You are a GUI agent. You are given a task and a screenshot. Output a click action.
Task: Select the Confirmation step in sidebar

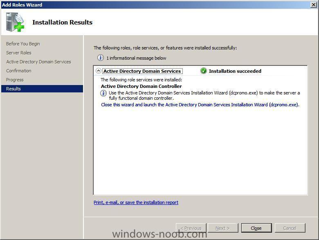19,71
